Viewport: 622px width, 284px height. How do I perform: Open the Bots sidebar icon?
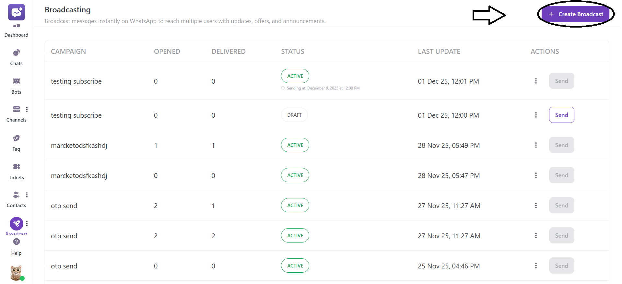coord(16,81)
